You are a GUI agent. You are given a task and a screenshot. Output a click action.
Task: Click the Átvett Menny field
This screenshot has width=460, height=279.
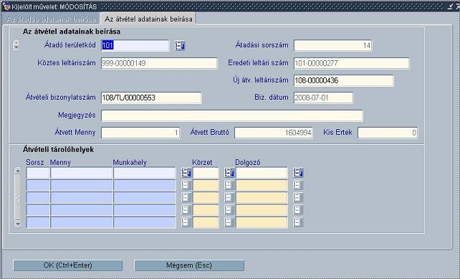pos(140,133)
